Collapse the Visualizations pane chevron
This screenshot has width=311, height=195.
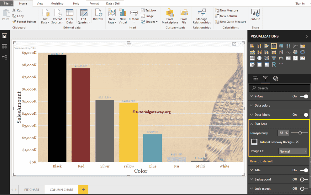pos(307,36)
